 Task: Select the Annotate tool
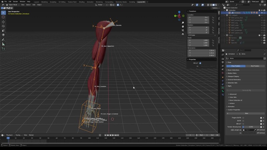coord(3,40)
